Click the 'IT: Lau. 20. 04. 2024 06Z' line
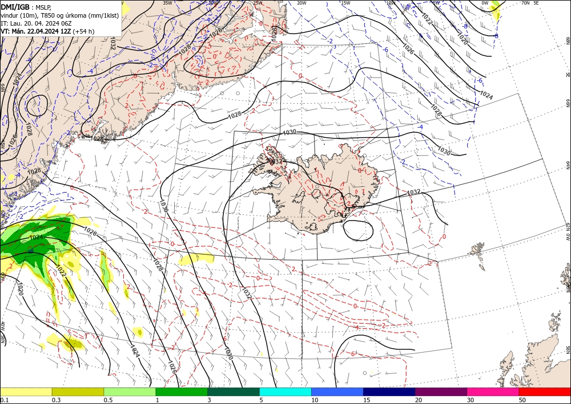 click(x=36, y=23)
